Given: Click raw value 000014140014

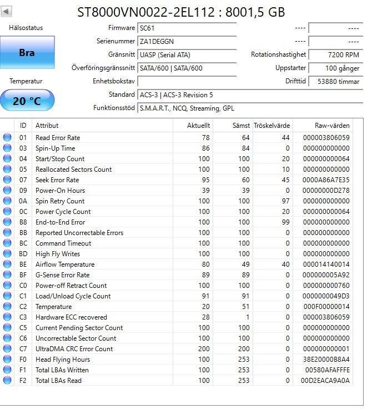Looking at the screenshot, I should [326, 264].
